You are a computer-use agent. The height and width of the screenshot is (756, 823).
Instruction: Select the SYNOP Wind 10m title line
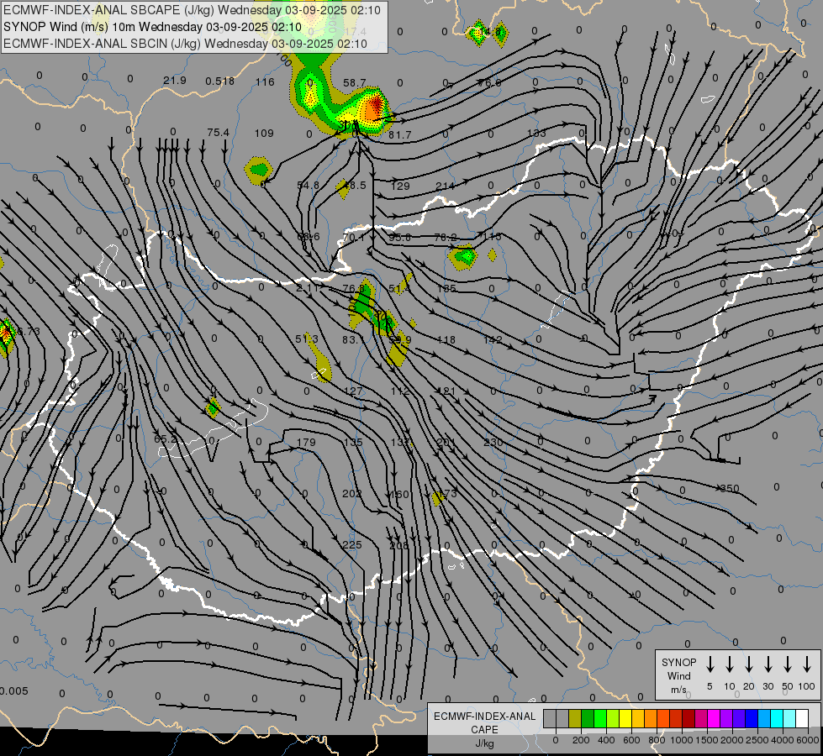coord(152,27)
